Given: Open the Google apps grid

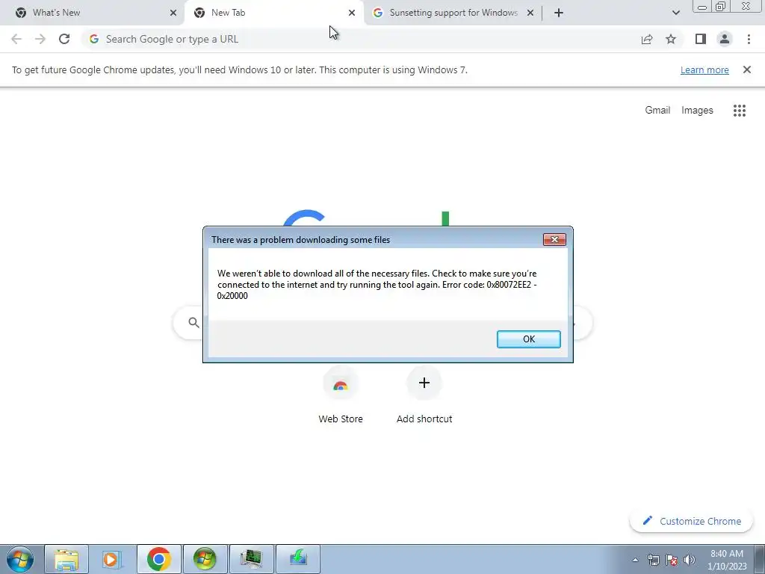Looking at the screenshot, I should (x=739, y=111).
